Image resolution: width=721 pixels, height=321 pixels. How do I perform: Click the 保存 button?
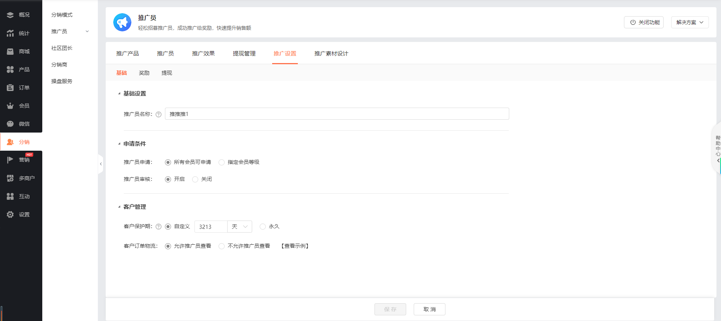click(x=390, y=309)
